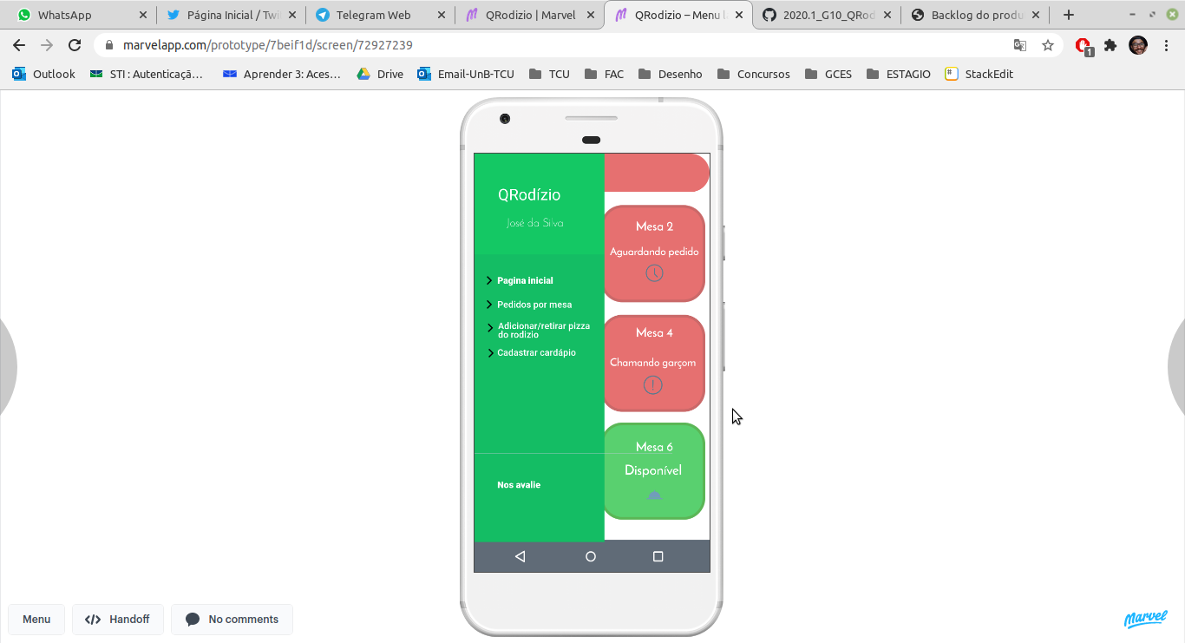Switch to the Página Inicial Twitter tab

(232, 15)
